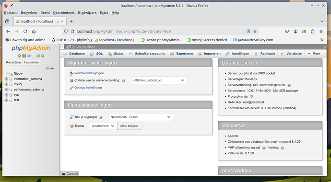The height and width of the screenshot is (182, 331).
Task: Open help icon after SSL wordt niet gebruikt
Action: 289,85
